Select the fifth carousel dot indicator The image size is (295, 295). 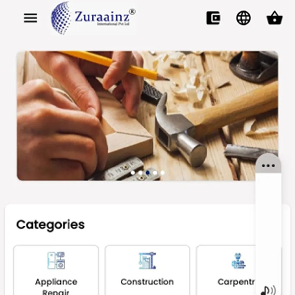tap(162, 173)
